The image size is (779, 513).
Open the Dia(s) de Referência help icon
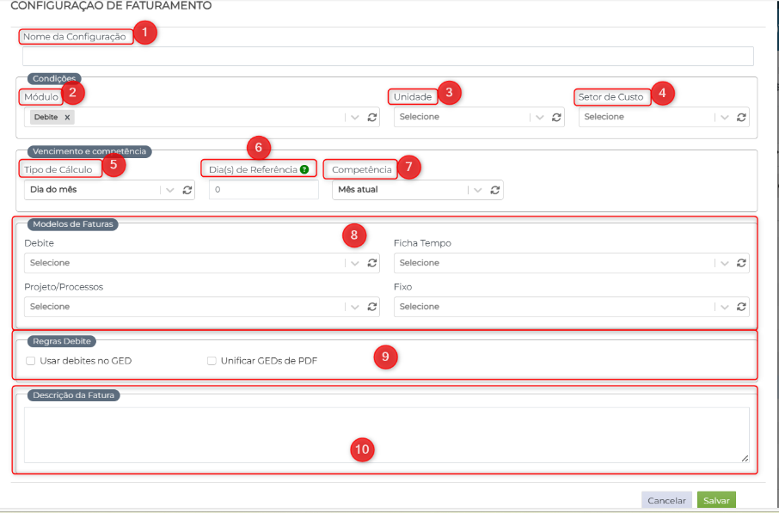(304, 169)
